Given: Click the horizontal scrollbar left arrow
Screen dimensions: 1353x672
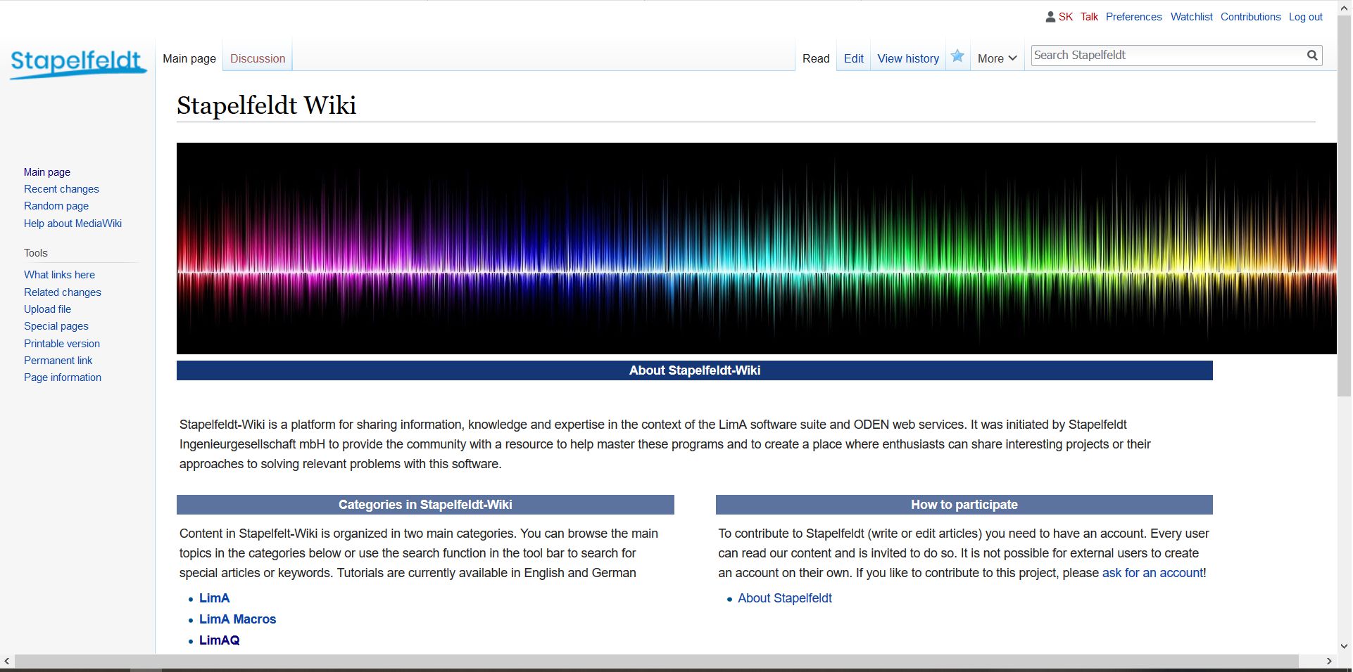Looking at the screenshot, I should point(7,661).
